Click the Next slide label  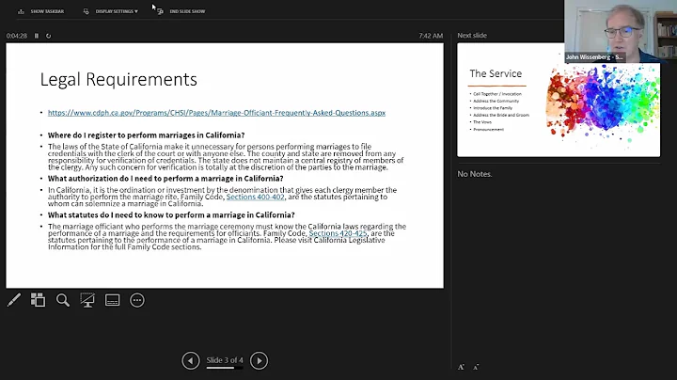472,36
